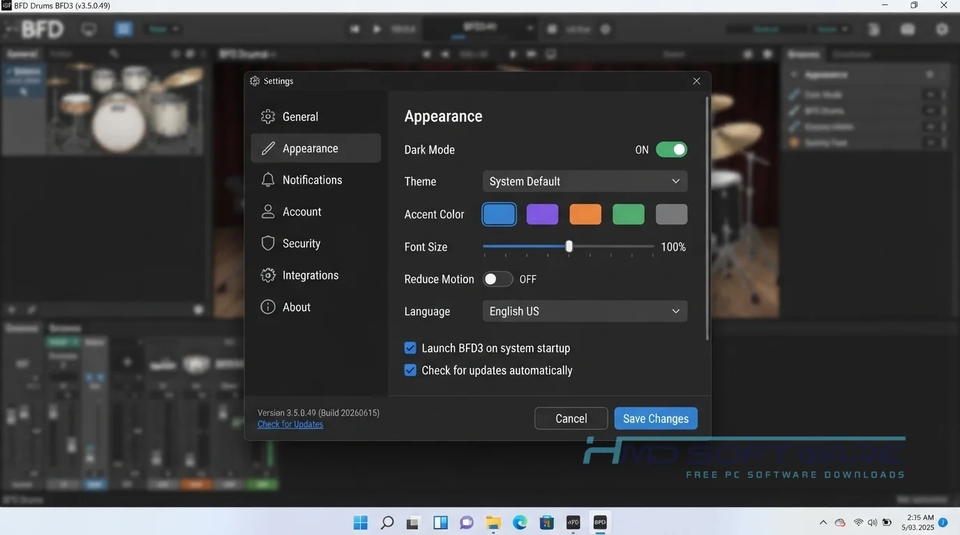Click the Wi-Fi icon in the system tray
The width and height of the screenshot is (960, 535).
(858, 522)
